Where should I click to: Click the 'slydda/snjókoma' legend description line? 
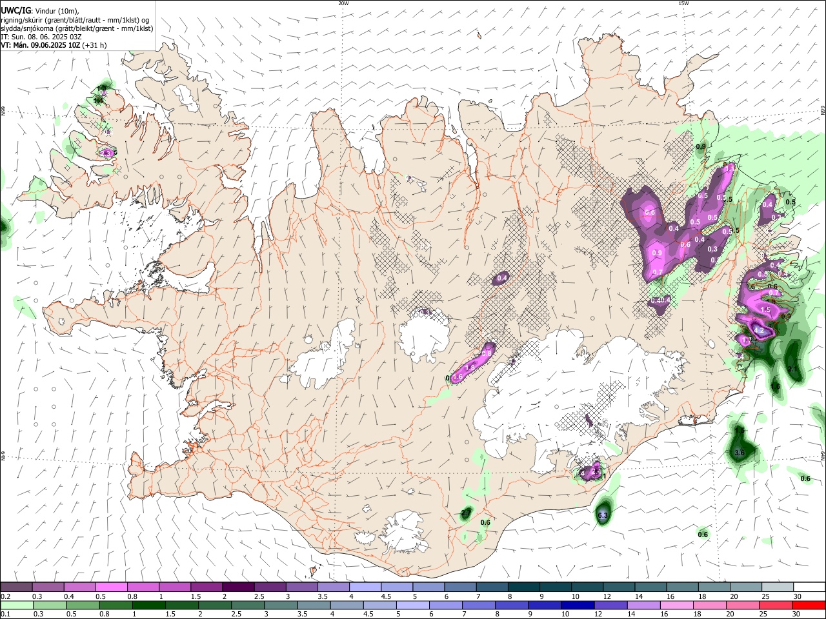pos(76,28)
